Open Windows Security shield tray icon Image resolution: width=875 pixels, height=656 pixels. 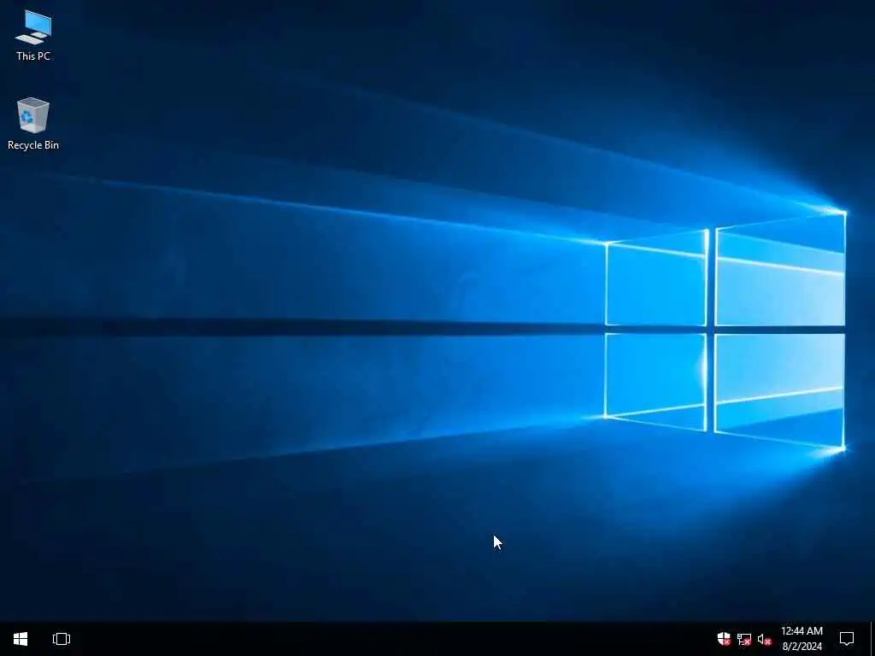click(x=724, y=639)
